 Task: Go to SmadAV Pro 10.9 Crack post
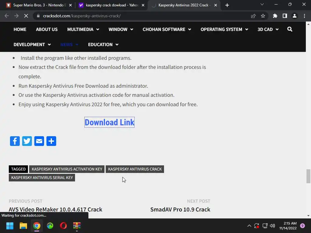click(x=180, y=209)
